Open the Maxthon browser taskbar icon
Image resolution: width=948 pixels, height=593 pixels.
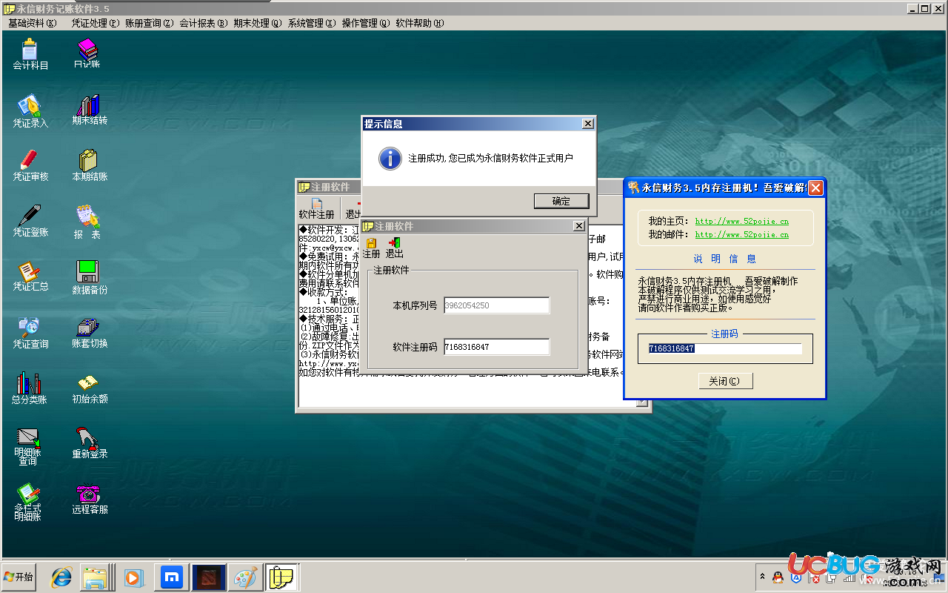coord(173,577)
